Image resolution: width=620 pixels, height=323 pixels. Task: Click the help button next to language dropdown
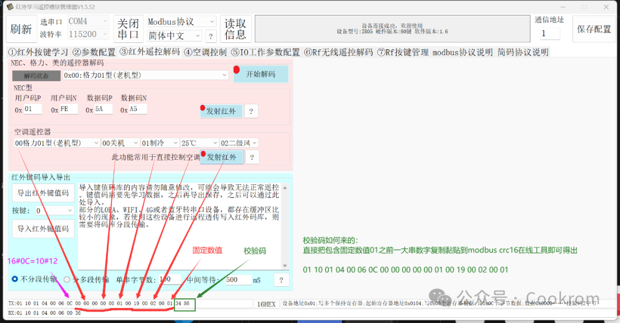coord(211,36)
